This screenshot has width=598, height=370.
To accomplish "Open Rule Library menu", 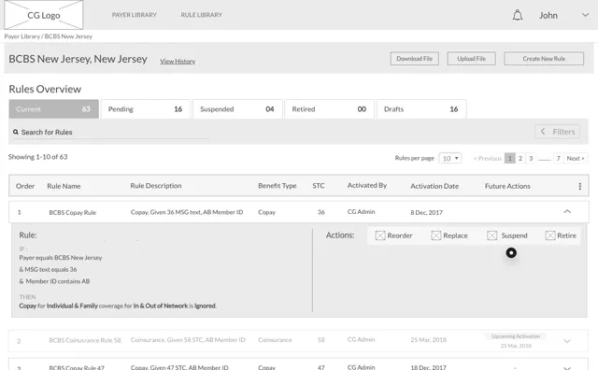I will click(202, 15).
